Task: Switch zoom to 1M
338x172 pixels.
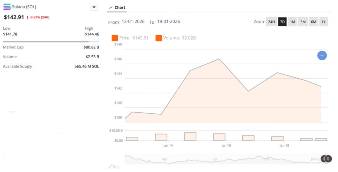Action: [292, 22]
